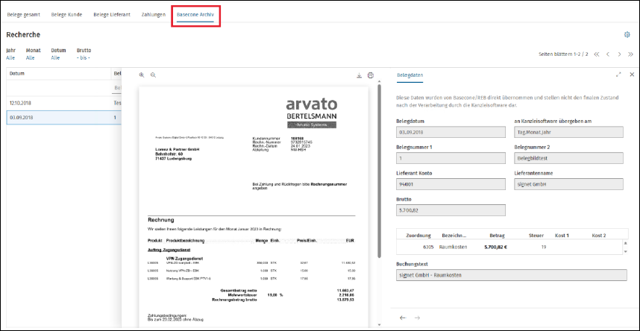This screenshot has width=640, height=331.
Task: Click the Lieferant Konto field
Action: [x=451, y=184]
